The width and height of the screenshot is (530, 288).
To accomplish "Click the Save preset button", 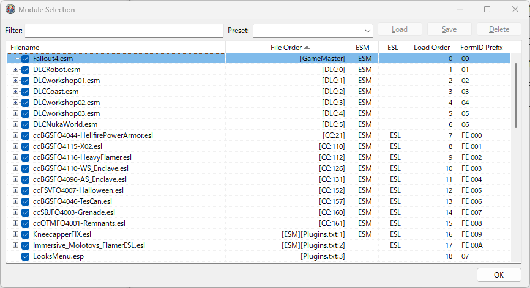I will click(449, 29).
